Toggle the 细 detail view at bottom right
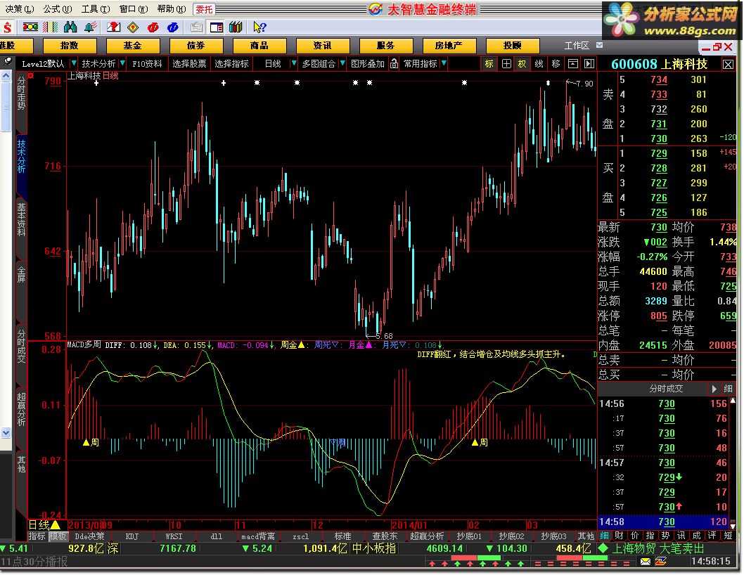The height and width of the screenshot is (575, 744). pos(604,536)
